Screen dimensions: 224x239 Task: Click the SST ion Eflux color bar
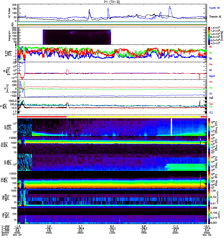[x=209, y=127]
